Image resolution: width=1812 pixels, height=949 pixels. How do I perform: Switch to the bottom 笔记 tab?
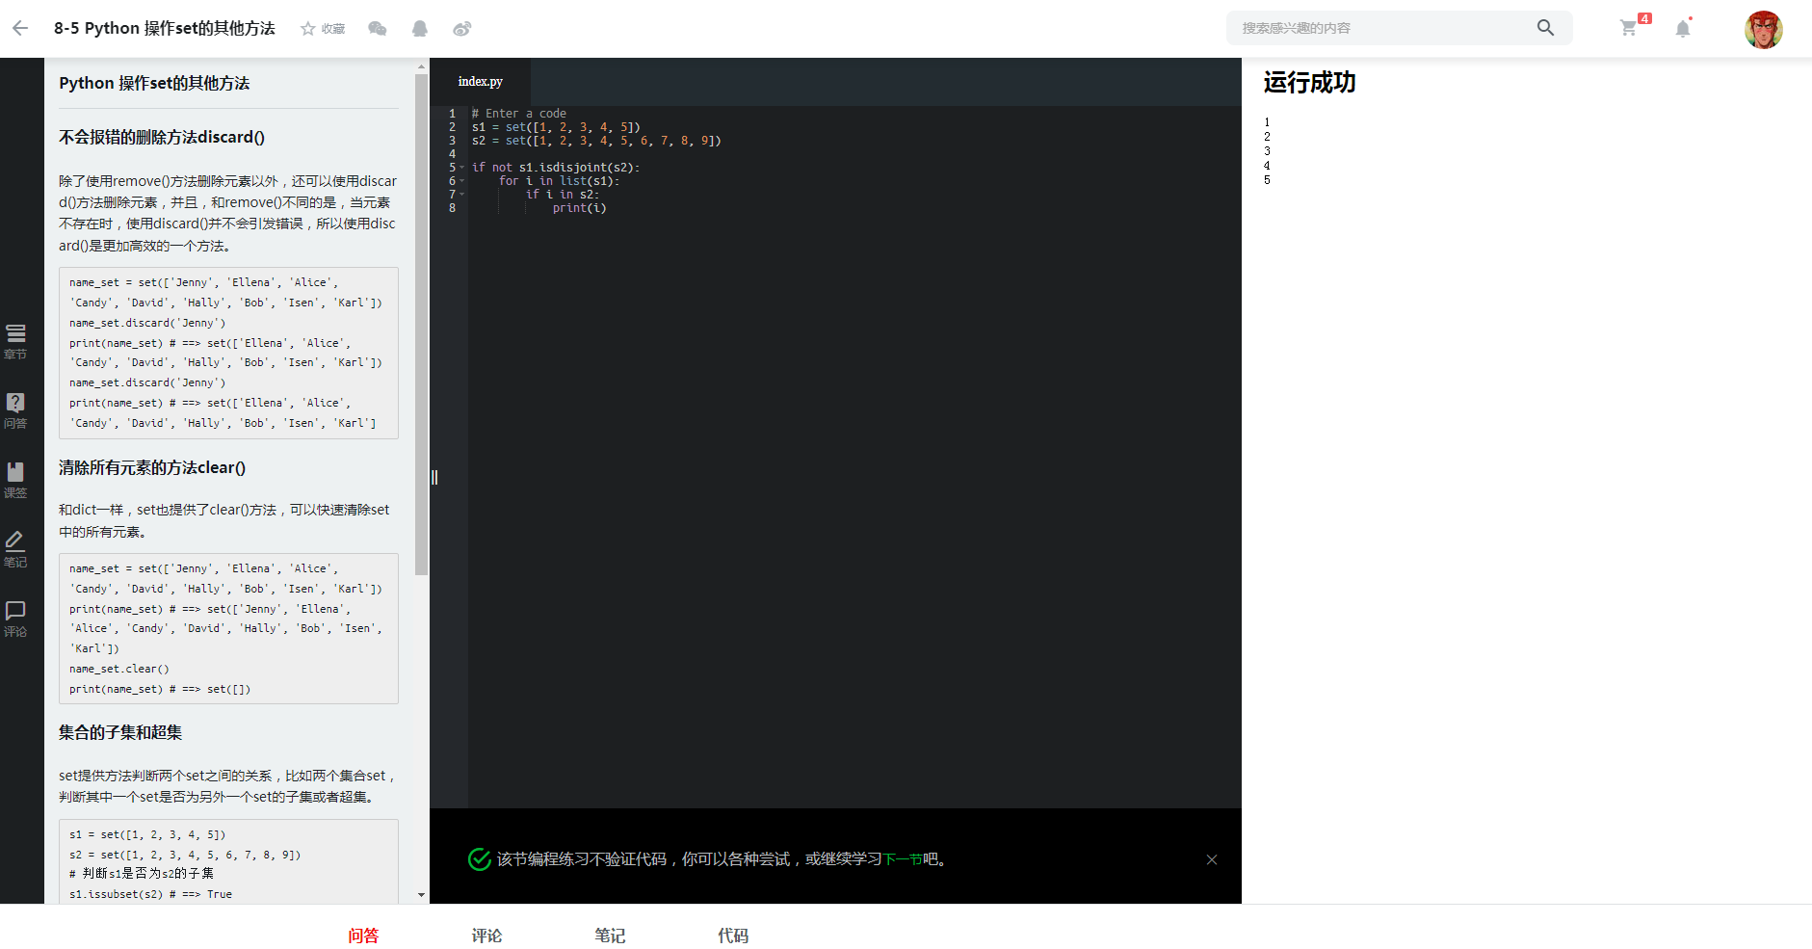pos(610,936)
